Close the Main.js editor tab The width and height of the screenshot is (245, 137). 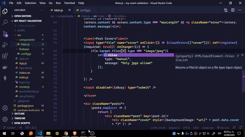click(69, 10)
